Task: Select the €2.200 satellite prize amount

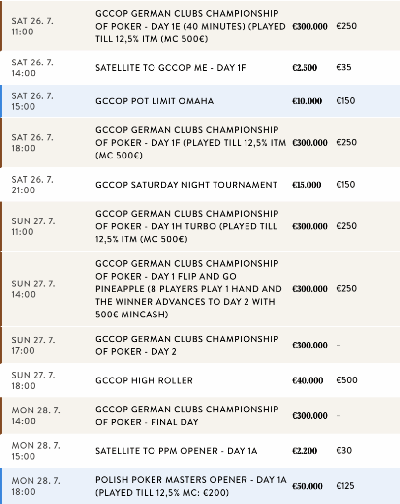Action: [x=305, y=451]
